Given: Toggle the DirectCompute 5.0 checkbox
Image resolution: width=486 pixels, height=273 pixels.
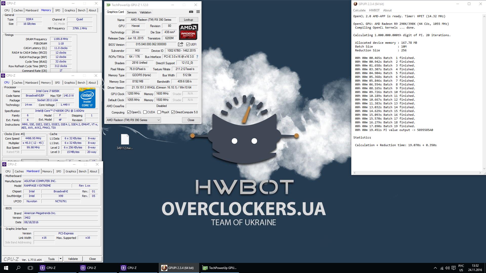Looking at the screenshot, I should [x=173, y=112].
